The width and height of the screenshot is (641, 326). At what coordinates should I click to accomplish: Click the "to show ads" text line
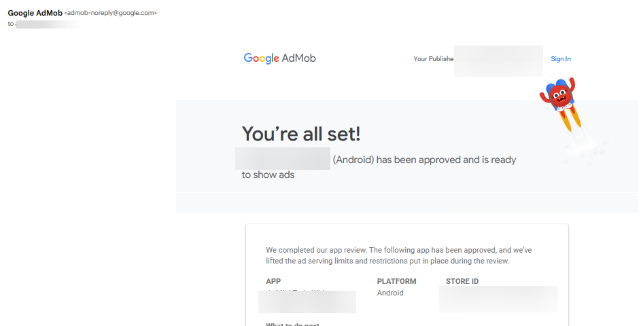pos(268,175)
